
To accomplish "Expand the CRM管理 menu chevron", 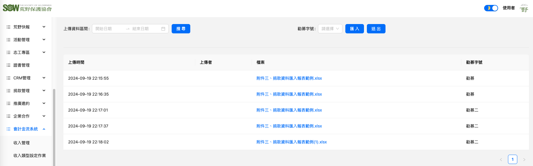I will point(44,78).
